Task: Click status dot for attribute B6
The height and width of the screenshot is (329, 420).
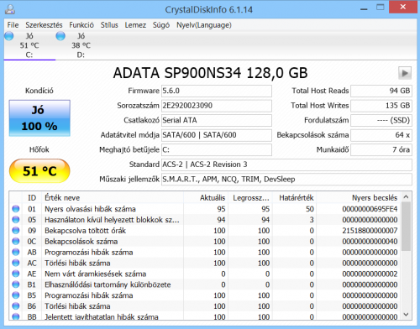Action: [x=16, y=306]
